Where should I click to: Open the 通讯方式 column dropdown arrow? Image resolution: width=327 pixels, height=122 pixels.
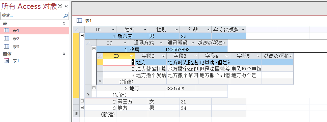tap(161, 43)
